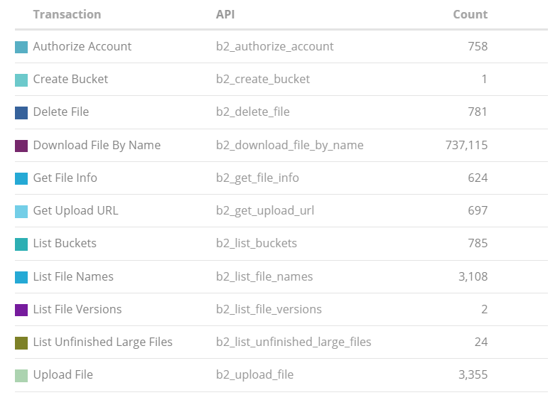Image resolution: width=555 pixels, height=400 pixels.
Task: Click the API column header
Action: (225, 14)
